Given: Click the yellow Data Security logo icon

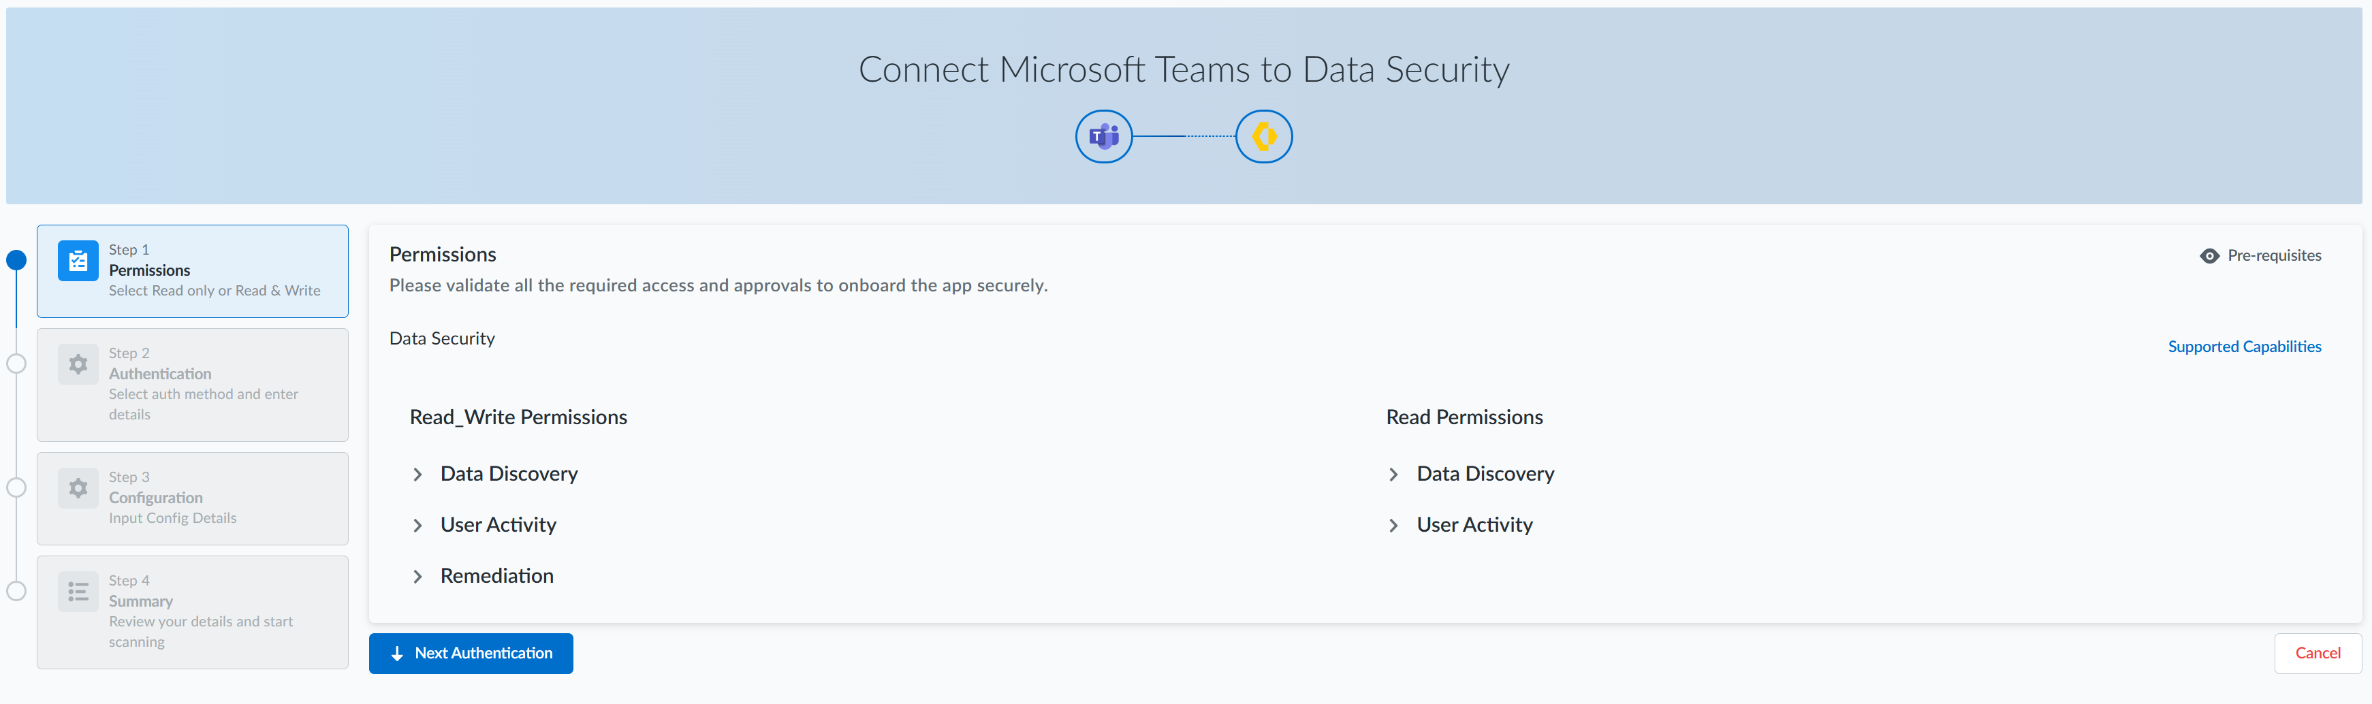Looking at the screenshot, I should point(1263,136).
